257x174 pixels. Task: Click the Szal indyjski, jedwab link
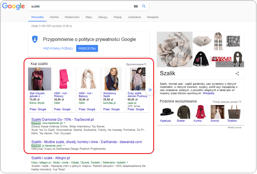pos(37,95)
